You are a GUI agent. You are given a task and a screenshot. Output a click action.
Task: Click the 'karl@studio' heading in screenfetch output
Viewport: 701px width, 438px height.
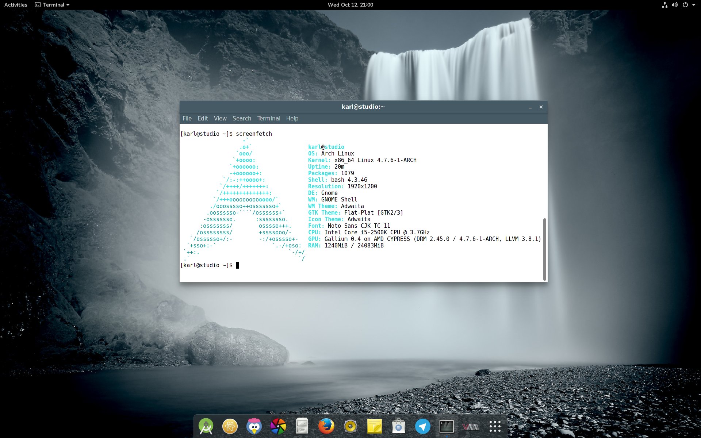coord(326,147)
